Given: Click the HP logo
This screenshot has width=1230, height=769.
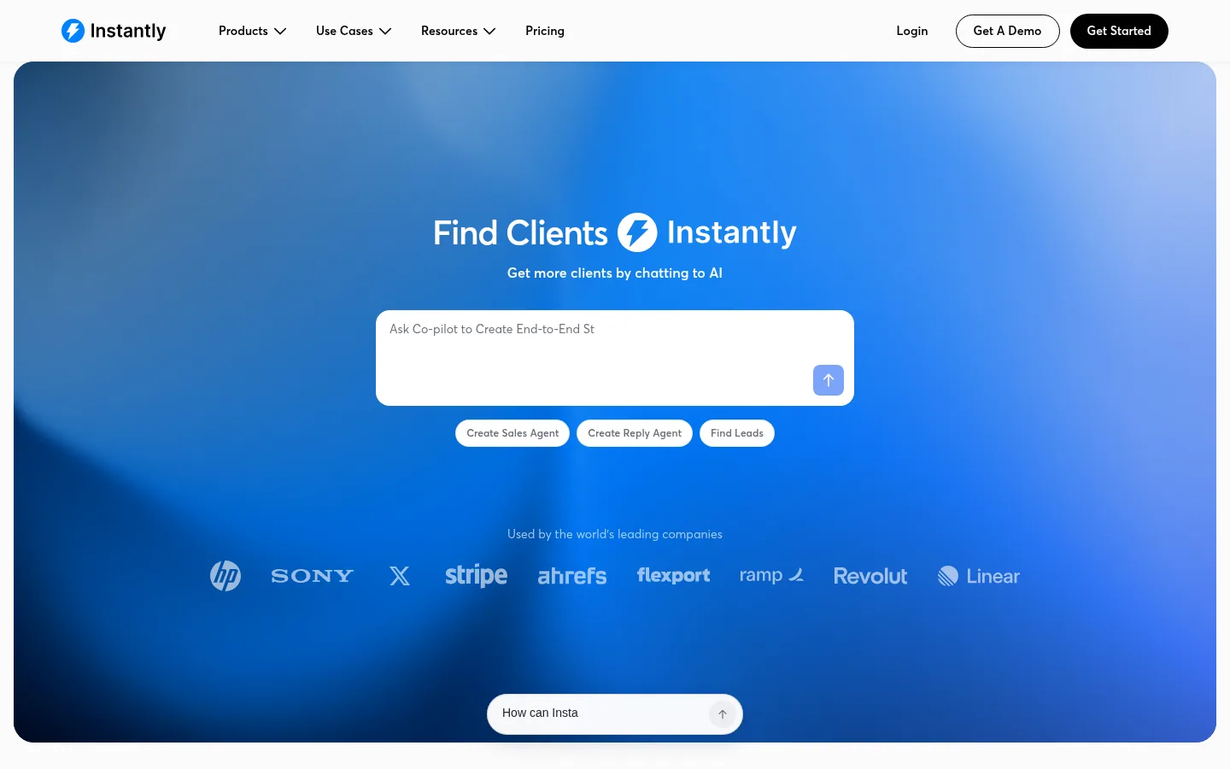Looking at the screenshot, I should [x=225, y=576].
